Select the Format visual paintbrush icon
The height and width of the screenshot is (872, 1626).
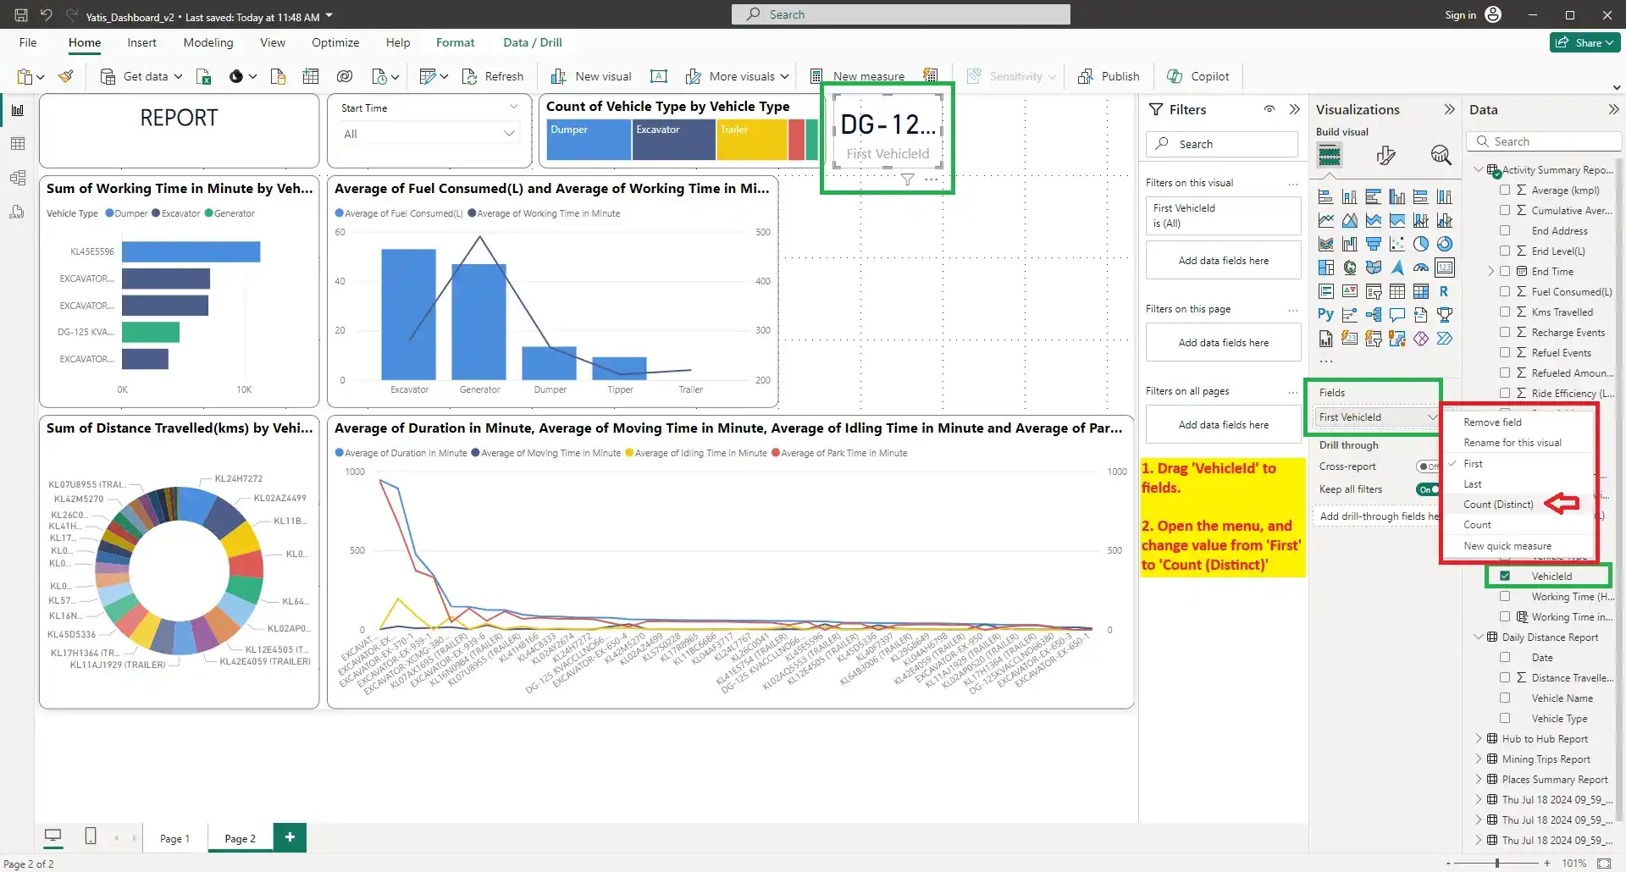[1385, 155]
